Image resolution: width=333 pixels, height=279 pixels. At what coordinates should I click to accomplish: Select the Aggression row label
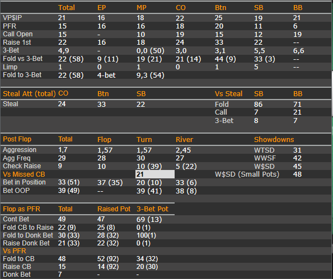tap(20, 150)
